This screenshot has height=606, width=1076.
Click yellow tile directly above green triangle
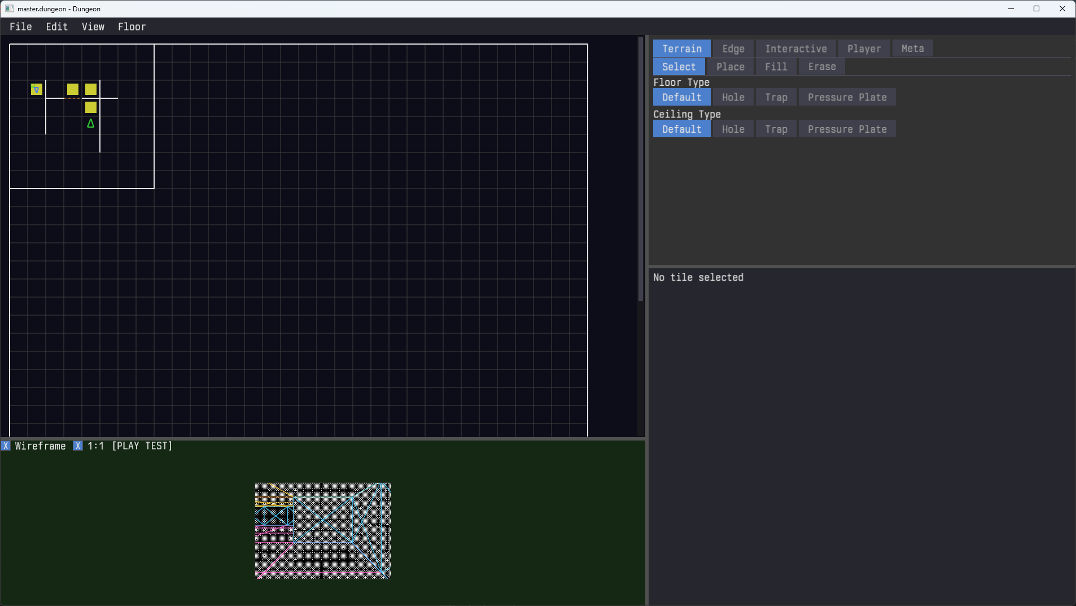pos(90,107)
